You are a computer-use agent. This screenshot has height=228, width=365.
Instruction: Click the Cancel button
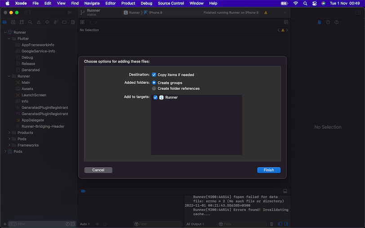[x=98, y=170]
